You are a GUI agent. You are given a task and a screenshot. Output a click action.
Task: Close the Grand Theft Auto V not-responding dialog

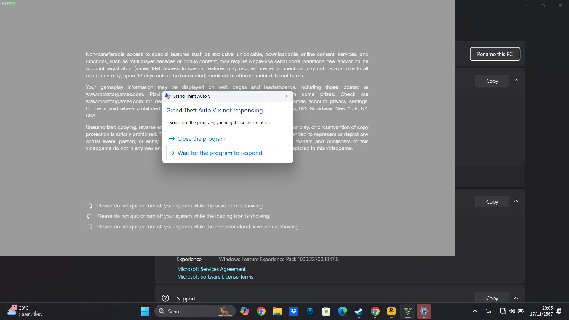286,96
